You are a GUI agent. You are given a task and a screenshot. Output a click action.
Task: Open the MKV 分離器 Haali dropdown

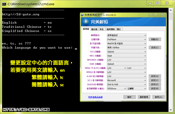click(127, 56)
